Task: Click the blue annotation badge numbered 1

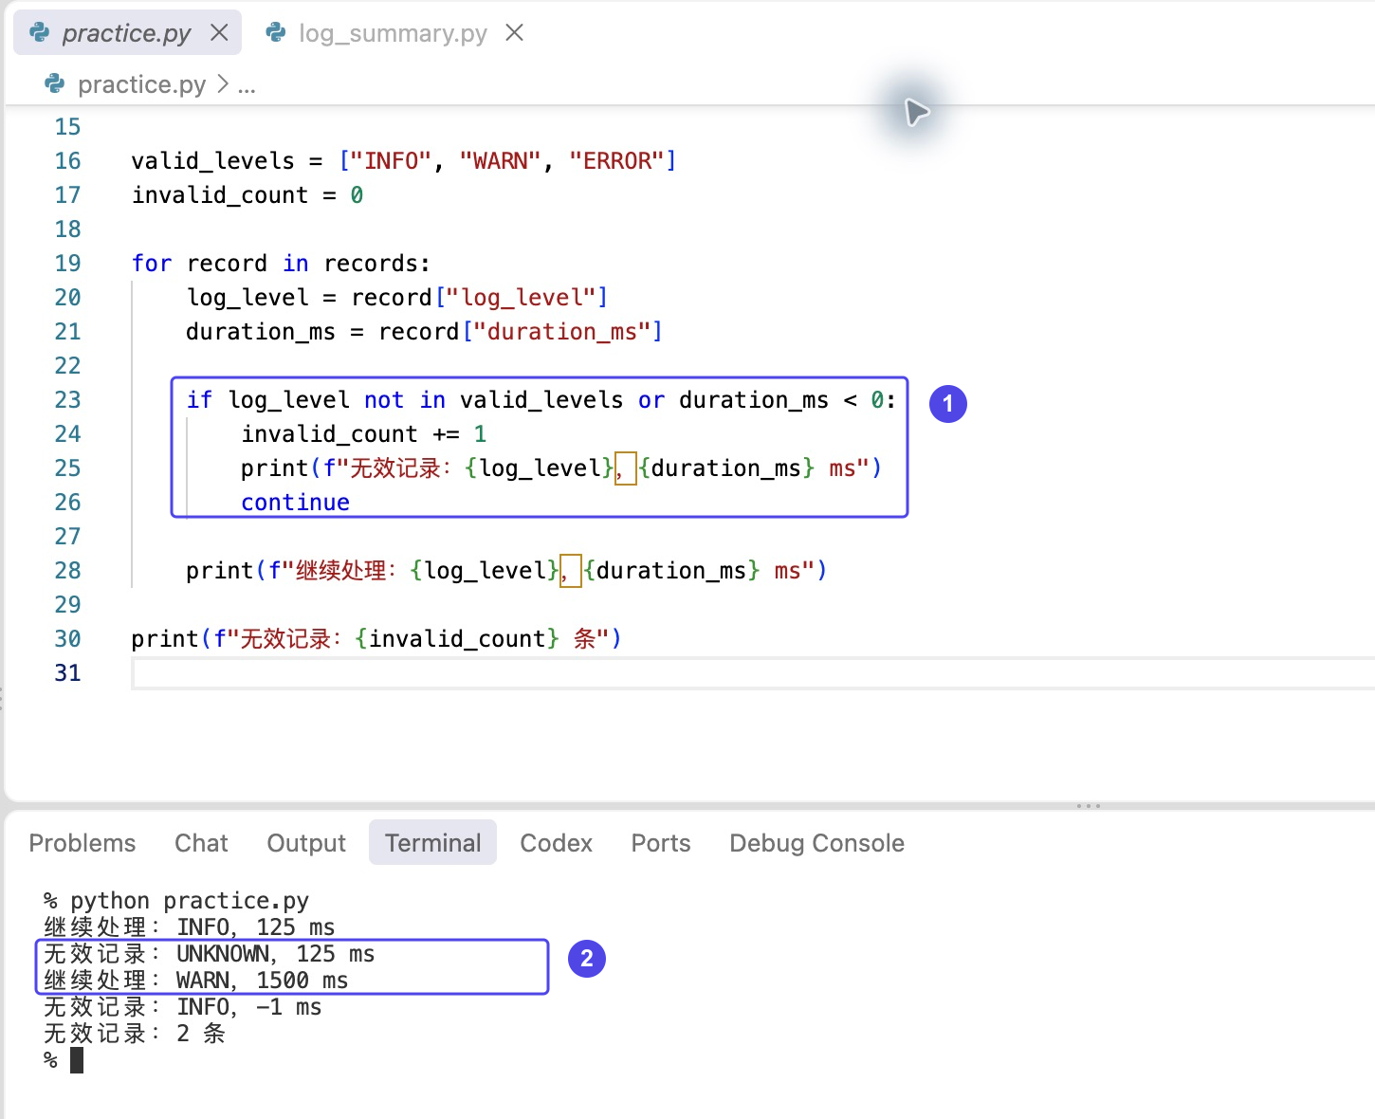Action: click(x=947, y=404)
